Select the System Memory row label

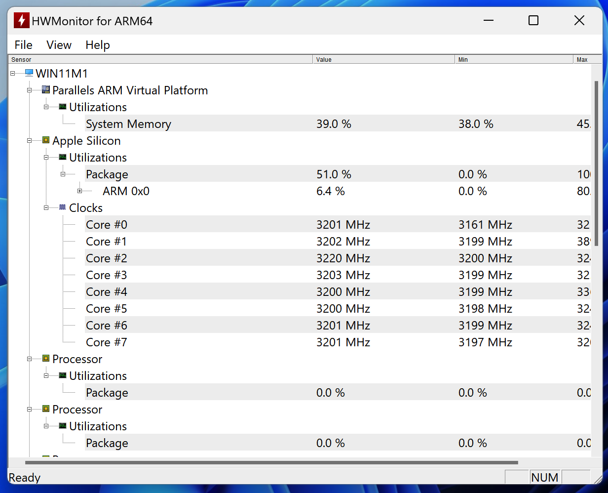click(128, 124)
